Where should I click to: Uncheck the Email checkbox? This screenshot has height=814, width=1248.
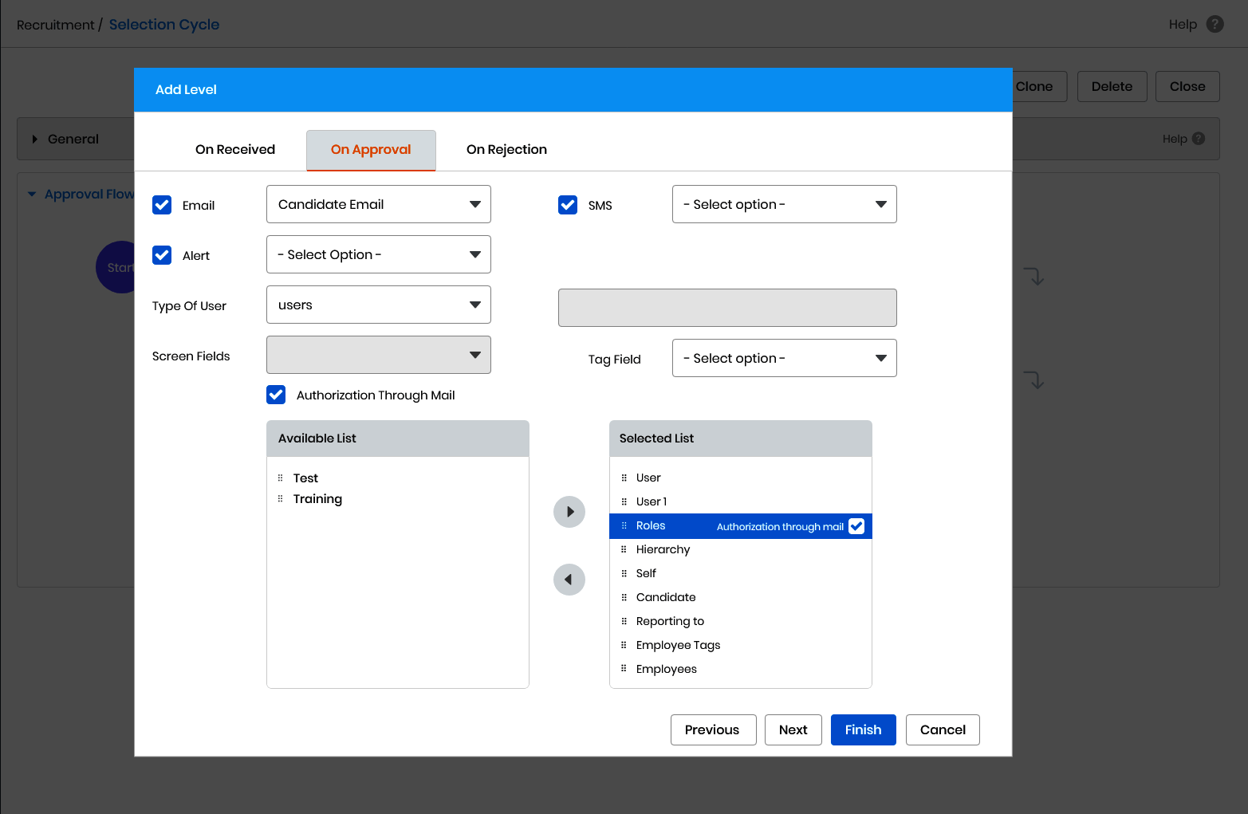162,205
